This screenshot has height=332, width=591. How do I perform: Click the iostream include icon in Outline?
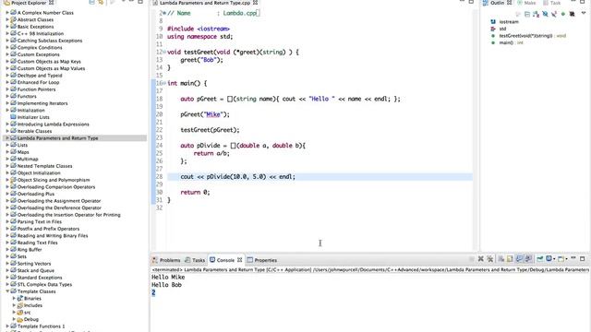[493, 22]
